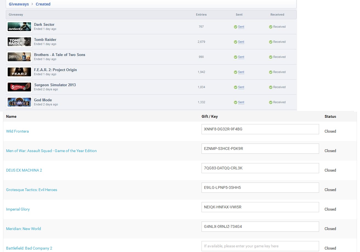Click the Closed status for Imperial Glory
Viewport: 360px width, 252px height.
coord(330,209)
